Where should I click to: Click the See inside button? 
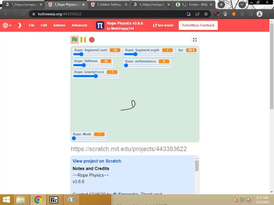tap(163, 25)
